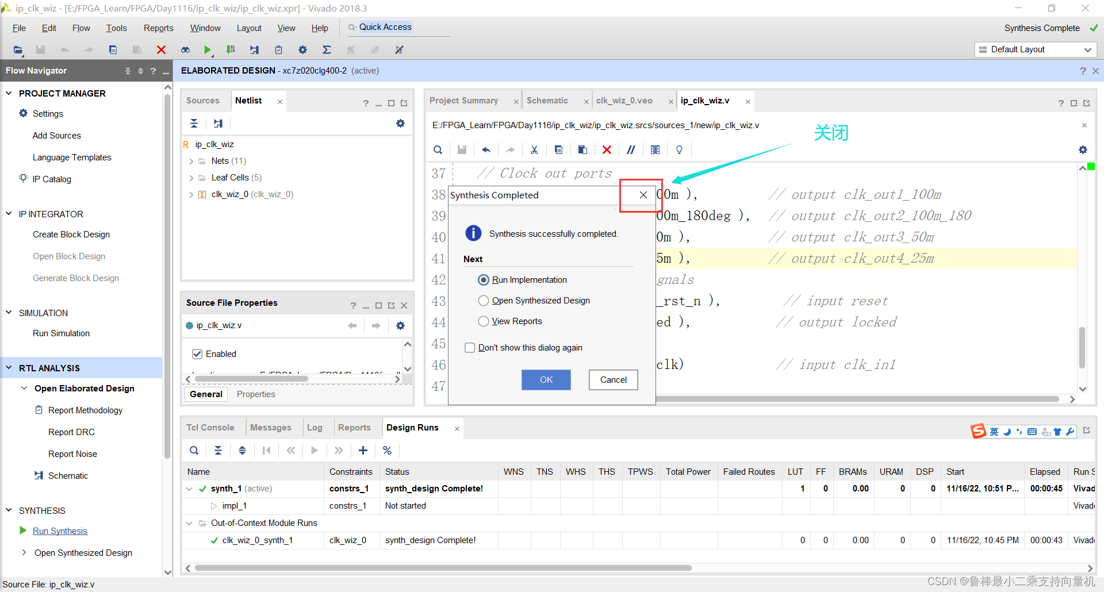
Task: Click Language Templates in Project Manager
Action: pos(72,157)
